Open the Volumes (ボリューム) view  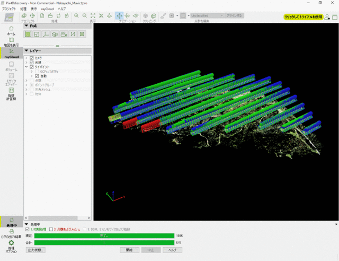pyautogui.click(x=11, y=66)
